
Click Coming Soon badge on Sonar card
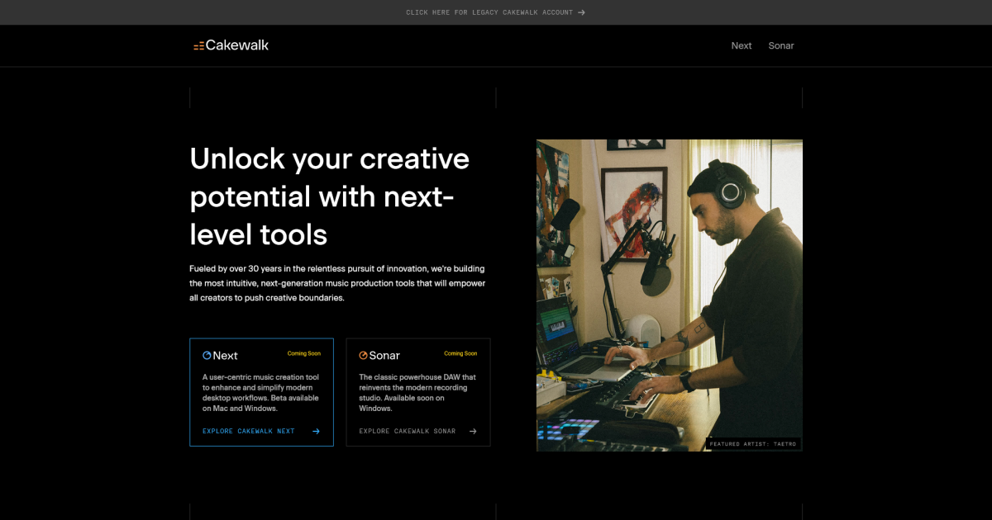click(460, 353)
